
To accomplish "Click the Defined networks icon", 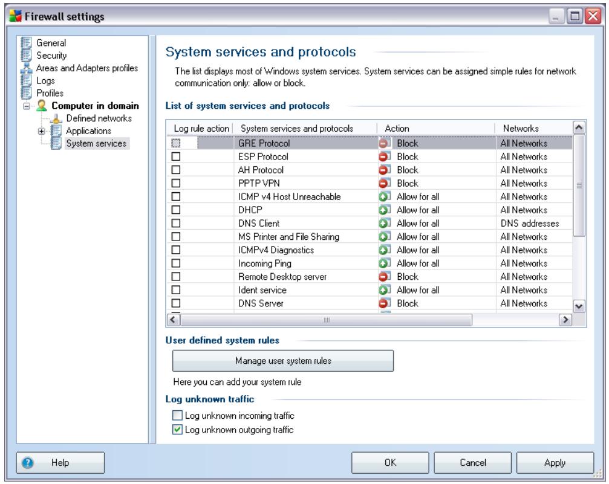I will point(56,118).
